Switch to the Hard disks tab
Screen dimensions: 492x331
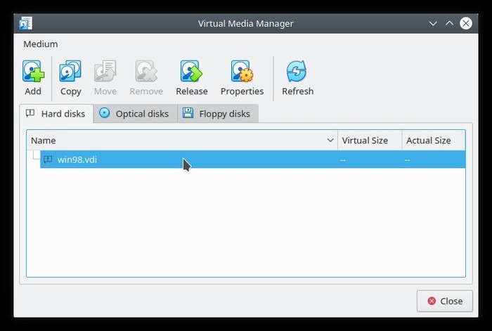[56, 114]
